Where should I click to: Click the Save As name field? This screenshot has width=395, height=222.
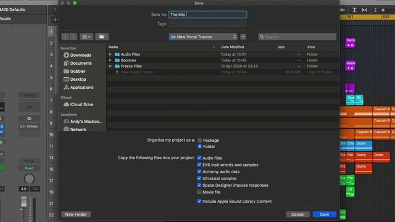coord(207,15)
